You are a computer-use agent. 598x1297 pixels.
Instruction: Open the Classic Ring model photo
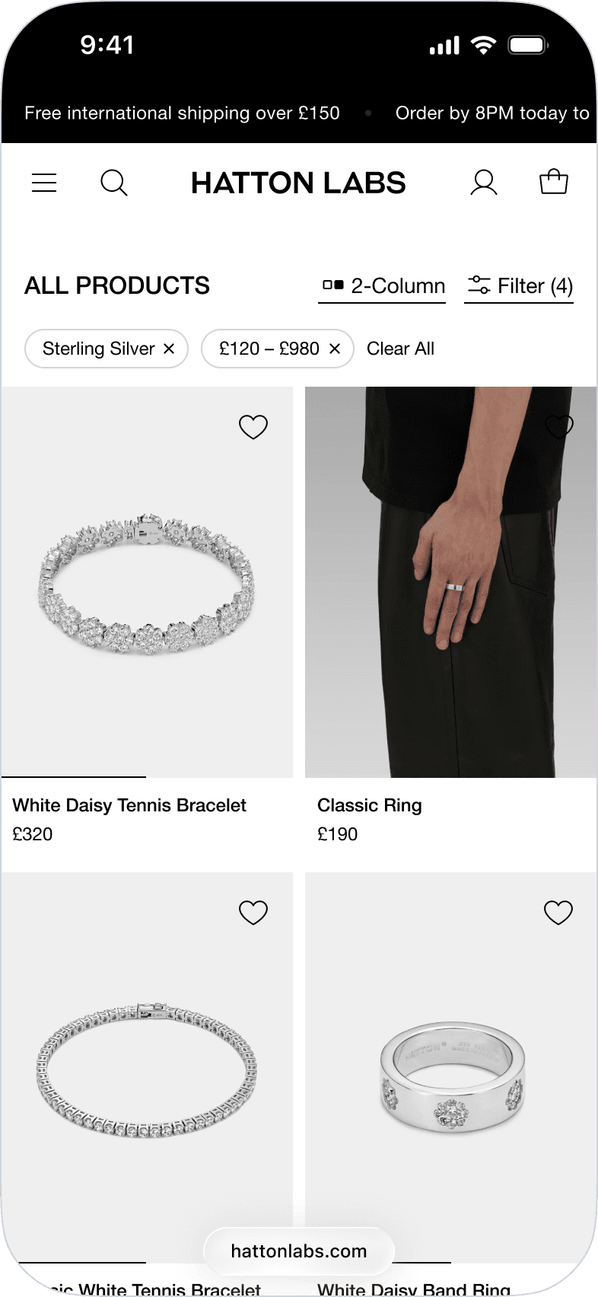coord(450,582)
